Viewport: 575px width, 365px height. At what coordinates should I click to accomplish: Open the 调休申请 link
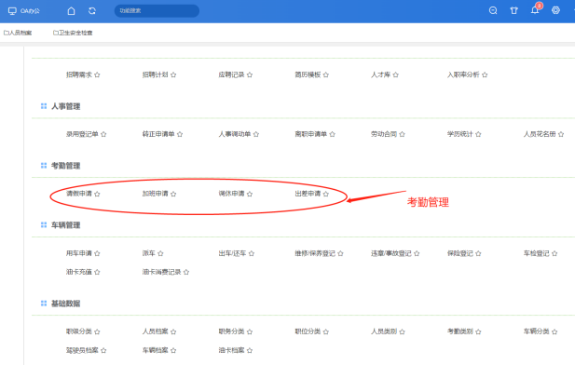pyautogui.click(x=231, y=194)
